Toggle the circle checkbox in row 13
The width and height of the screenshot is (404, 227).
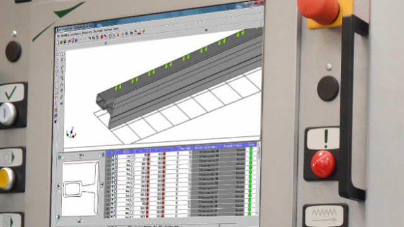[x=115, y=209]
